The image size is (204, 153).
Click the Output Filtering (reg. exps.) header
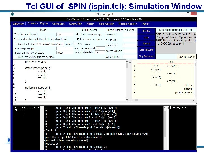tap(121, 30)
